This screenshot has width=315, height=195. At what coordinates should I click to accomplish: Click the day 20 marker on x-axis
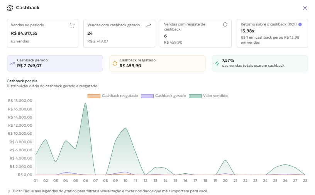(x=225, y=180)
